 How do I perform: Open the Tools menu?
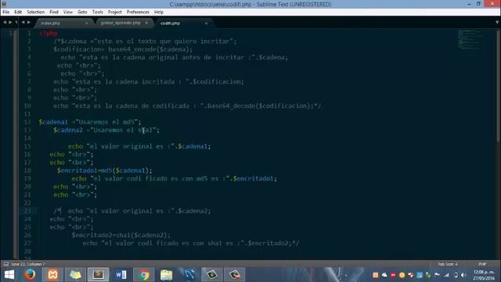(97, 12)
